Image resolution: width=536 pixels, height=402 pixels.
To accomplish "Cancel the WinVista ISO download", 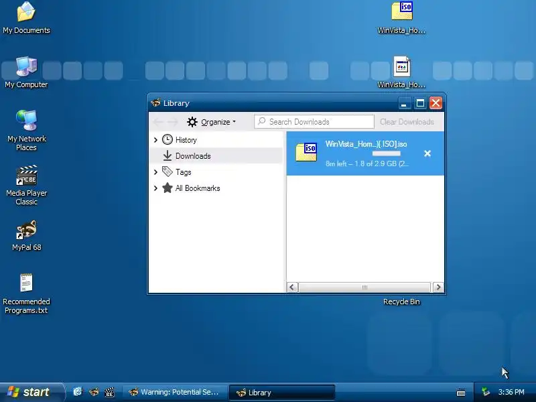I will pyautogui.click(x=427, y=153).
